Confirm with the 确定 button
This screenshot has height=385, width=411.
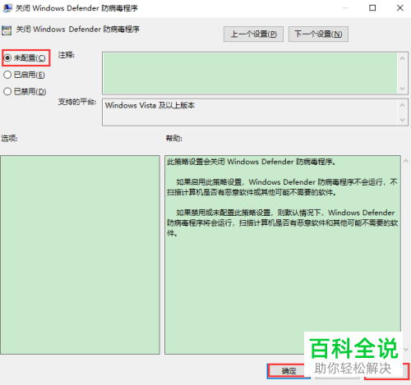click(289, 371)
